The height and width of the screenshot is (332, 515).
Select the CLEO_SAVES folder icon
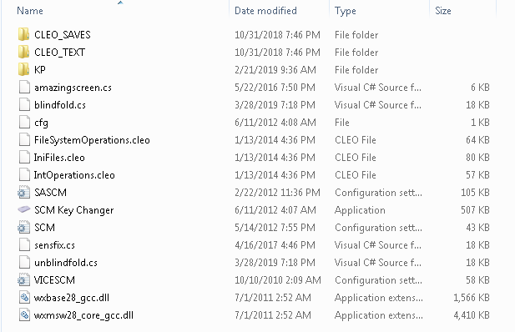coord(23,34)
